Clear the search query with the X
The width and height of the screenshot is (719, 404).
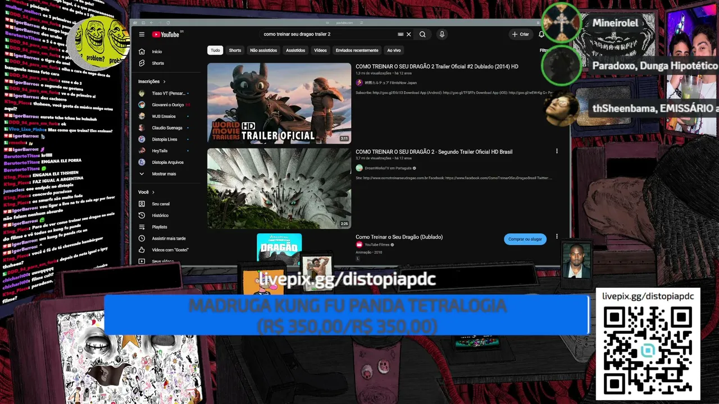pos(408,34)
